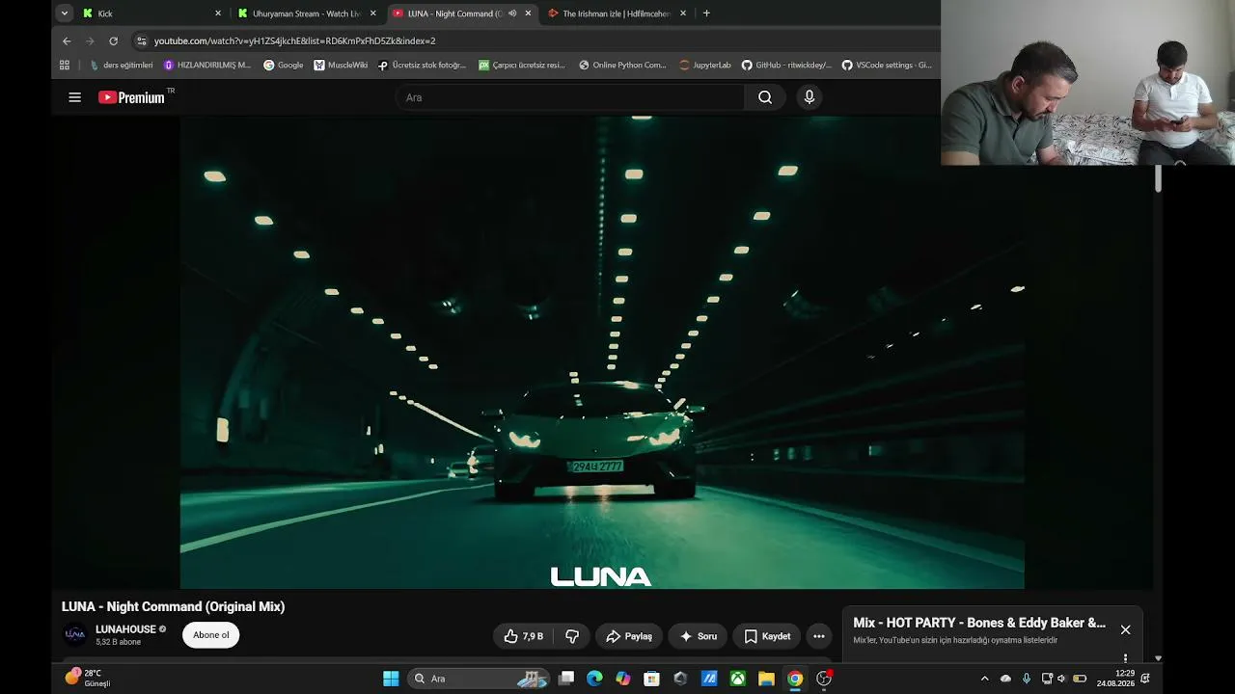Open the weather widget showing 28°C
The image size is (1235, 694).
(x=88, y=679)
